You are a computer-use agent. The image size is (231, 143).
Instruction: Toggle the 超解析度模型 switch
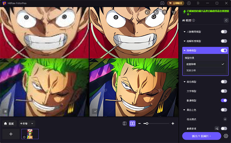pos(224,41)
